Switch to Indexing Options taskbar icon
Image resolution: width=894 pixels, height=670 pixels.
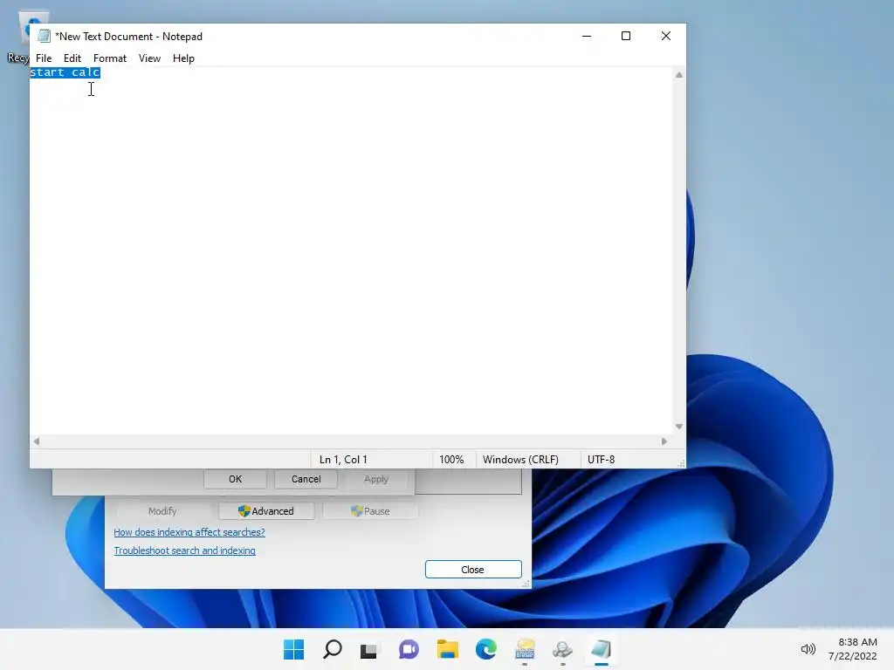pos(563,649)
